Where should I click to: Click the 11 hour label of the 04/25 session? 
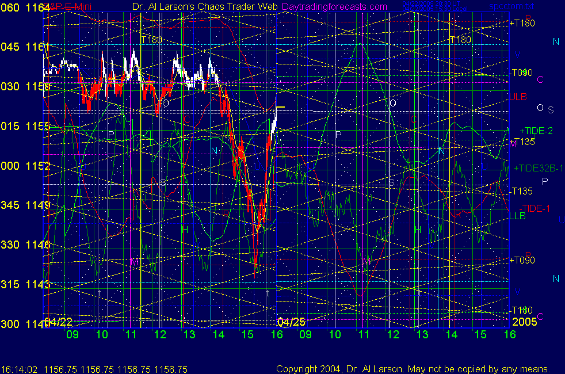tap(364, 334)
